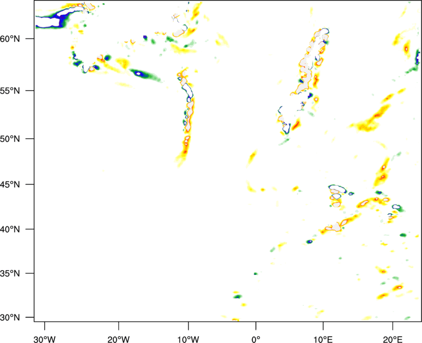Screen dimensions: 422x343
Task: Click the 10°W longitude label
Action: 188,339
